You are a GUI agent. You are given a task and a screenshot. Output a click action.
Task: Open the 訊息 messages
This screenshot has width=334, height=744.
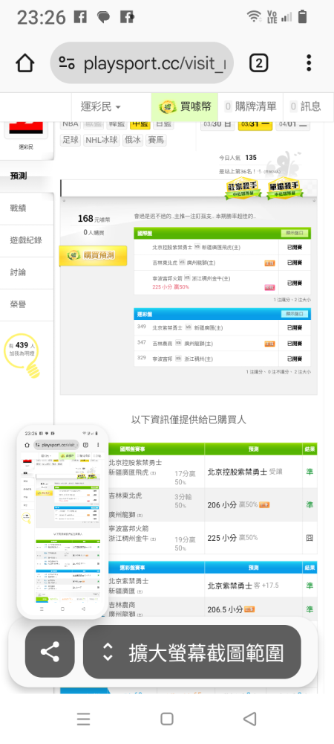(x=305, y=106)
